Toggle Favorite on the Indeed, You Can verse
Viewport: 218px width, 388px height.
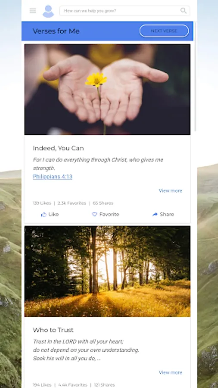pos(106,214)
